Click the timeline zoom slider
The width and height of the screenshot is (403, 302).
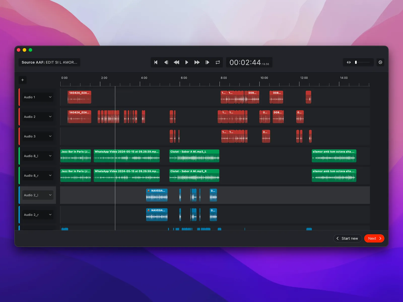coord(362,62)
